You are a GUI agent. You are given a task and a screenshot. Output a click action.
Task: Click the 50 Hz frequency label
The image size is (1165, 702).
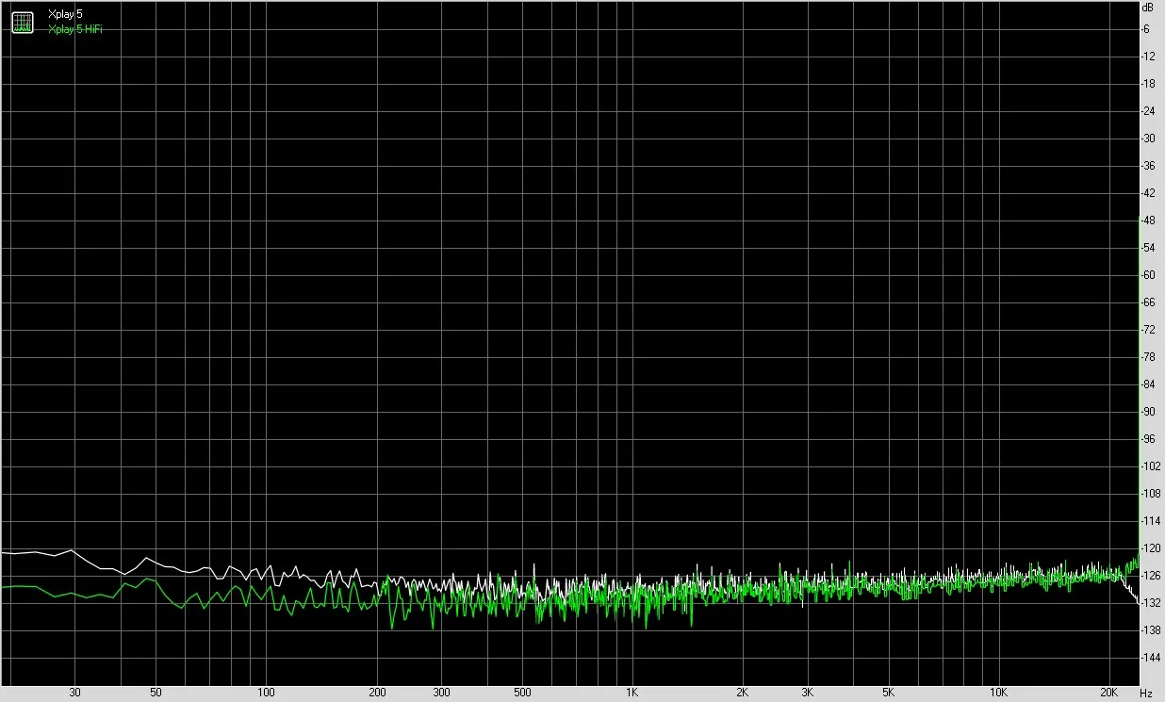point(156,693)
